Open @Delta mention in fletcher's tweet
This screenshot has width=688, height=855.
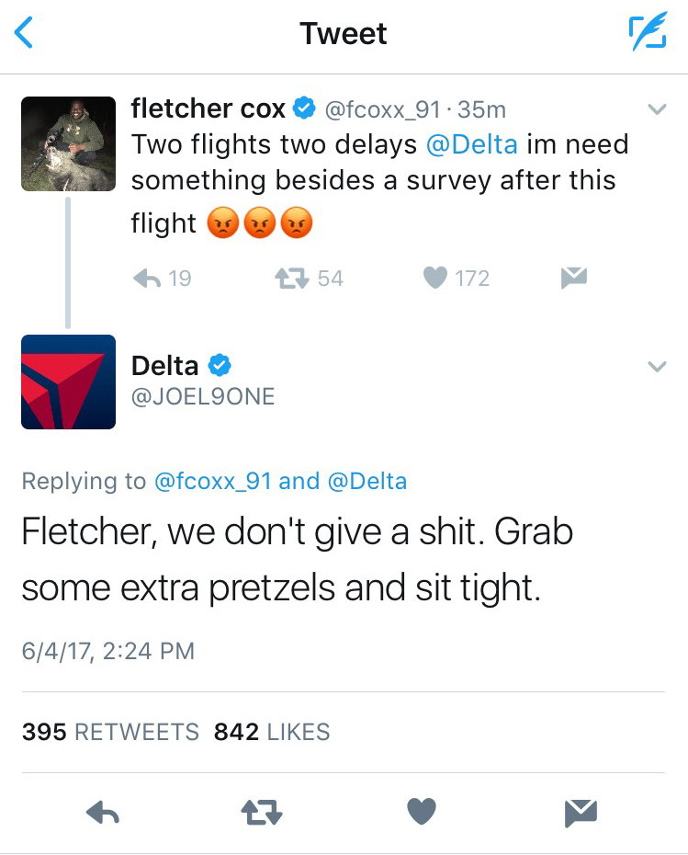click(472, 144)
